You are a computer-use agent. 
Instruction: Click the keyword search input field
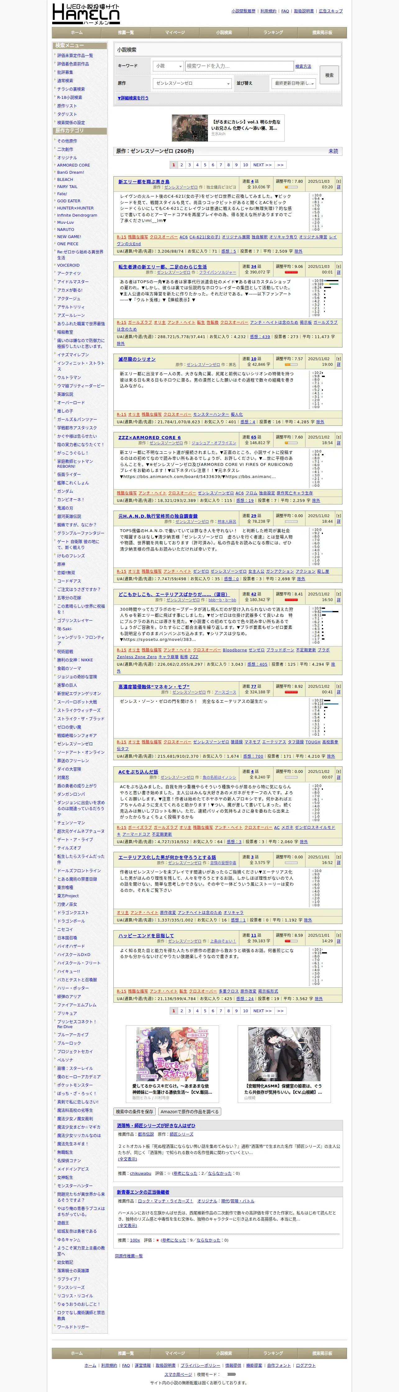(240, 66)
